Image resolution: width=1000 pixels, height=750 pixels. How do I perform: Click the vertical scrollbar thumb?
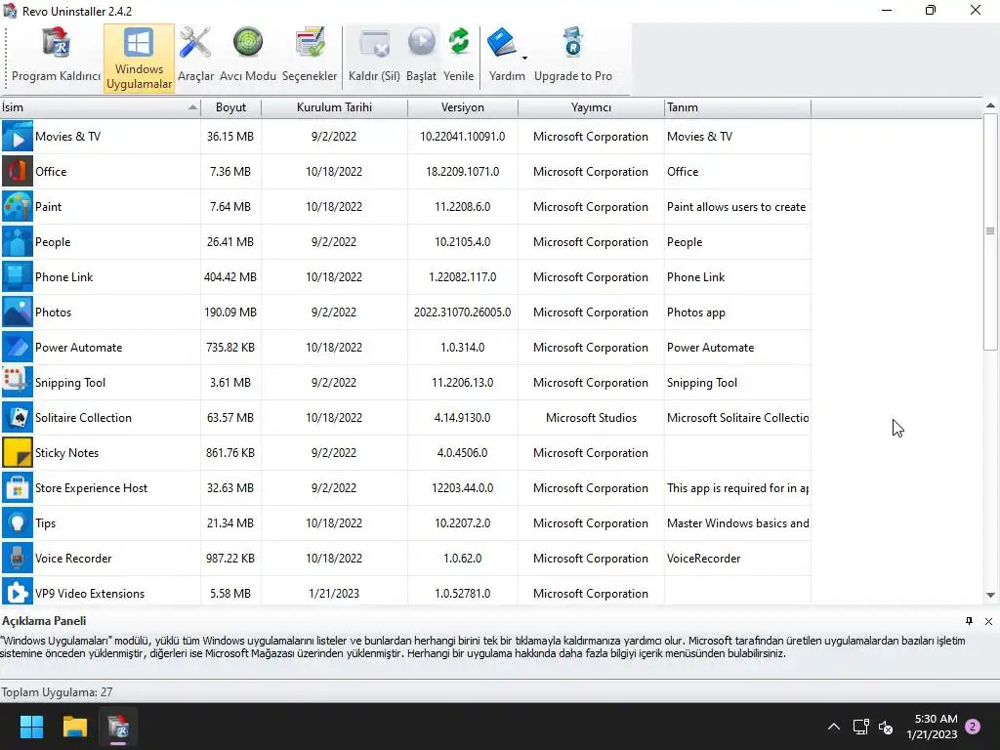tap(990, 231)
